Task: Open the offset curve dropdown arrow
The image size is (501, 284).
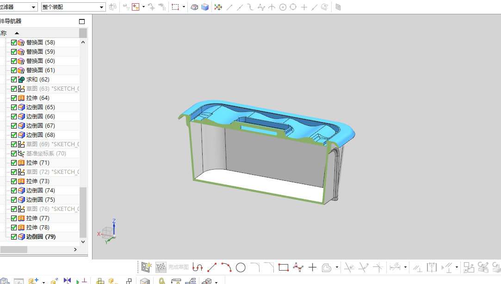Action: point(337,267)
